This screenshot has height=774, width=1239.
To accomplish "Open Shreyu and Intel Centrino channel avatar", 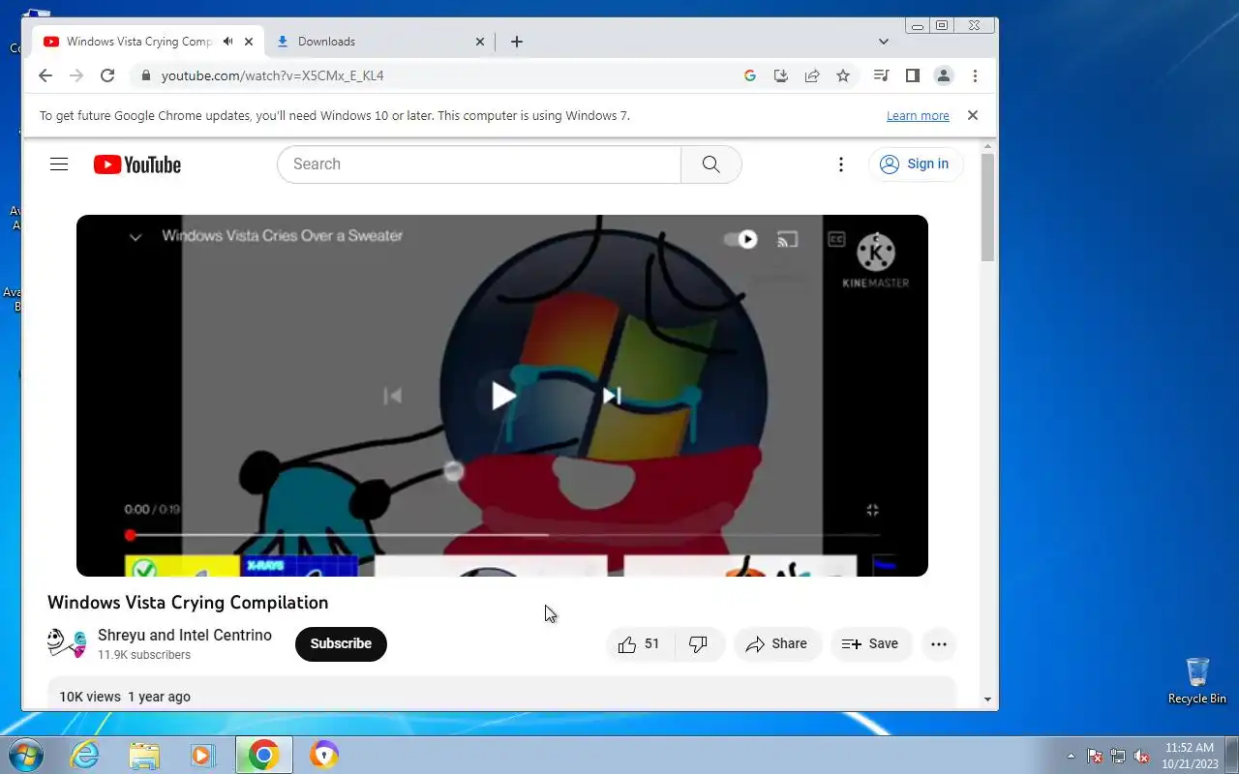I will click(x=67, y=642).
